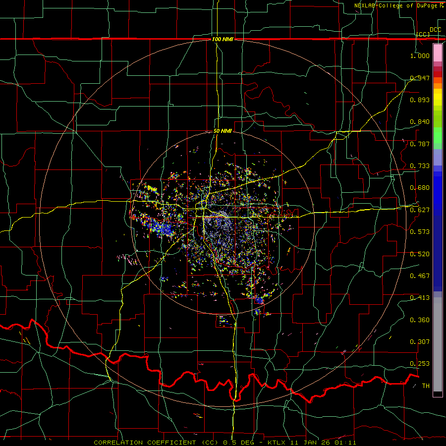
Task: Click the 0.467 scale value
Action: pos(420,276)
